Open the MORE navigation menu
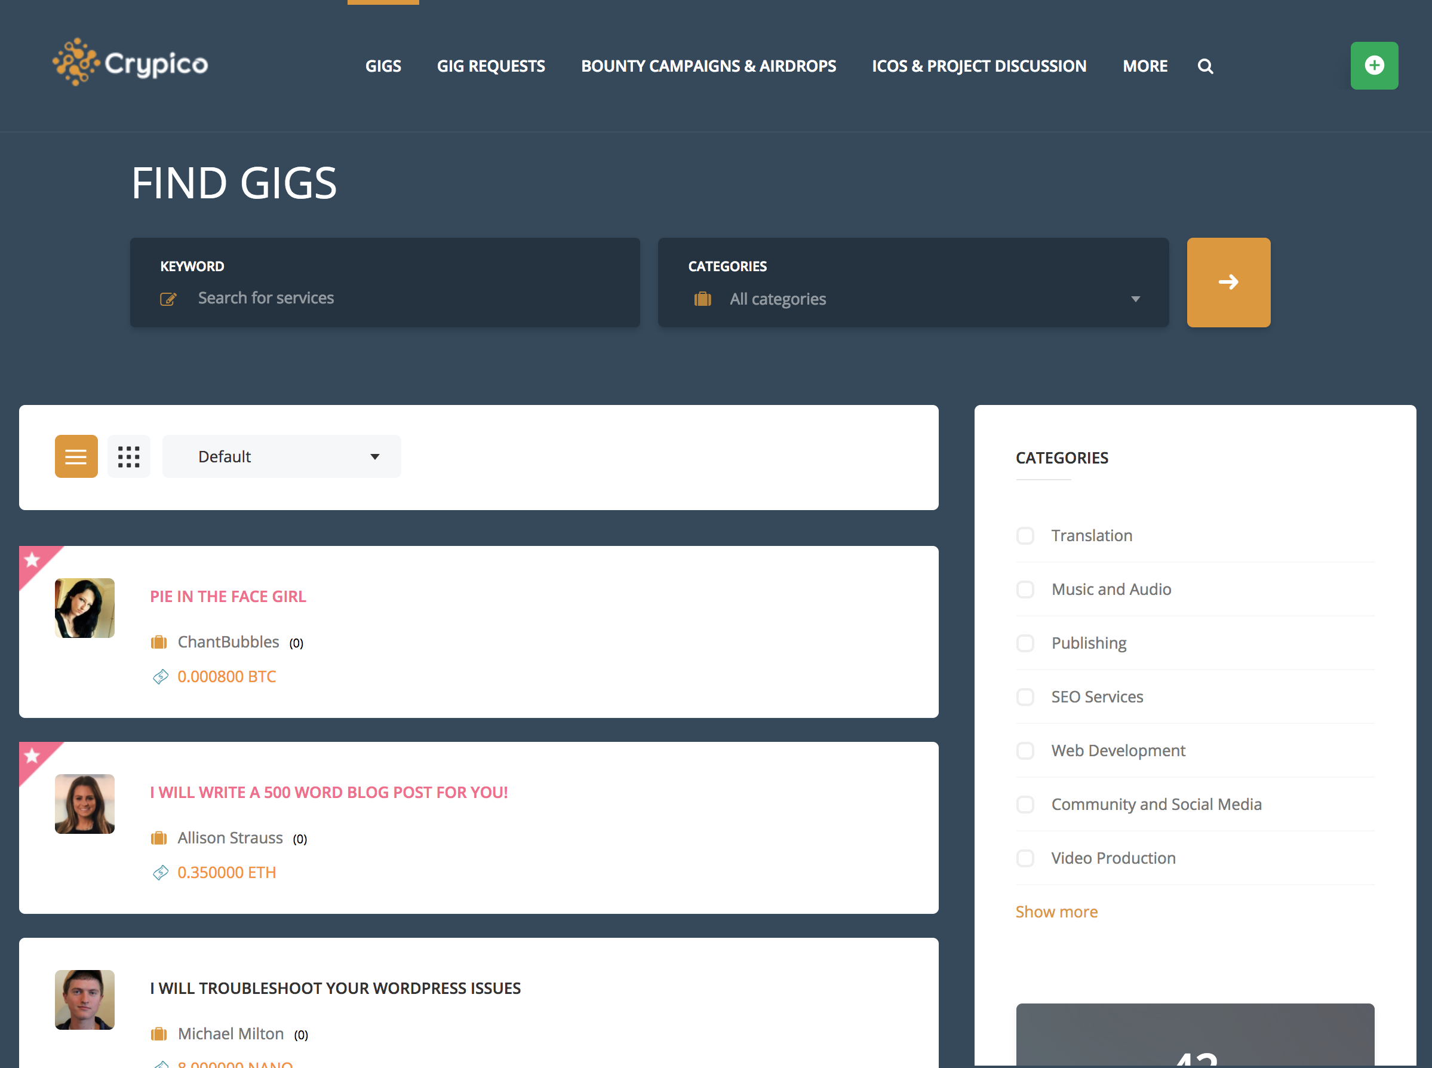 coord(1144,66)
